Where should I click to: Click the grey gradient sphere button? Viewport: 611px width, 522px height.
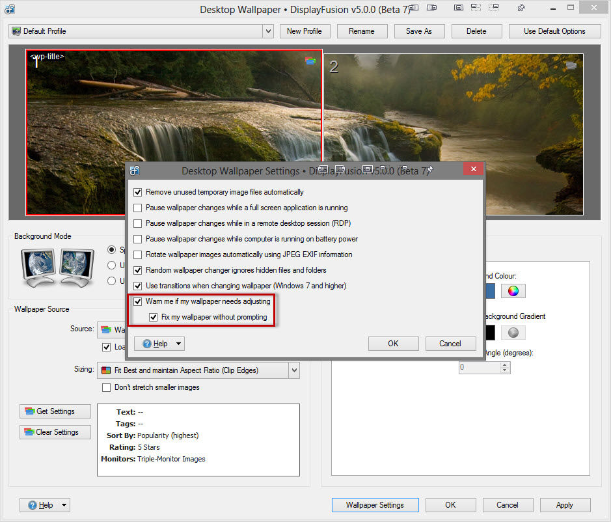click(x=513, y=332)
